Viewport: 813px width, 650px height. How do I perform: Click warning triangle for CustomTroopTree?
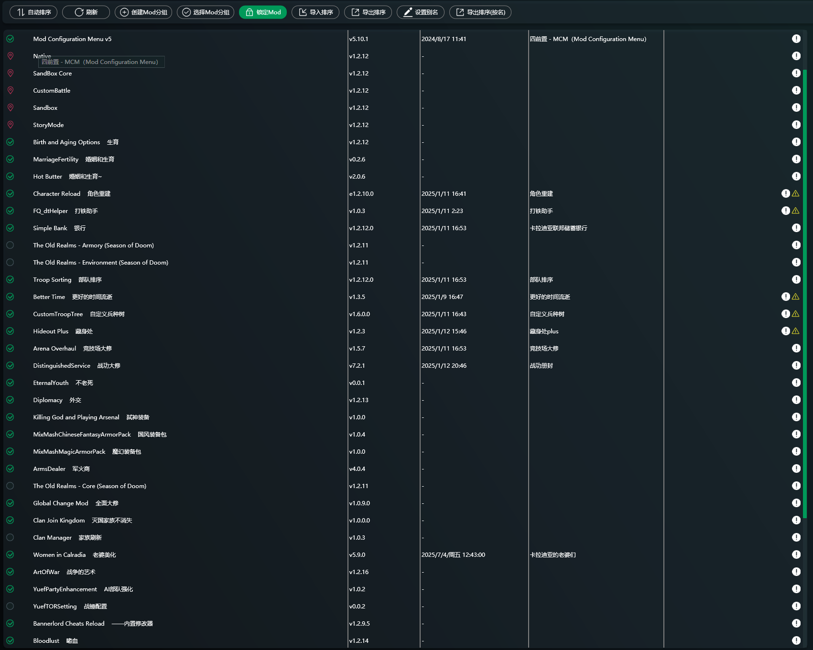point(796,314)
